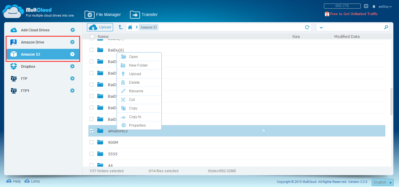
Task: Check the 44 folder checkbox
Action: pyautogui.click(x=92, y=165)
